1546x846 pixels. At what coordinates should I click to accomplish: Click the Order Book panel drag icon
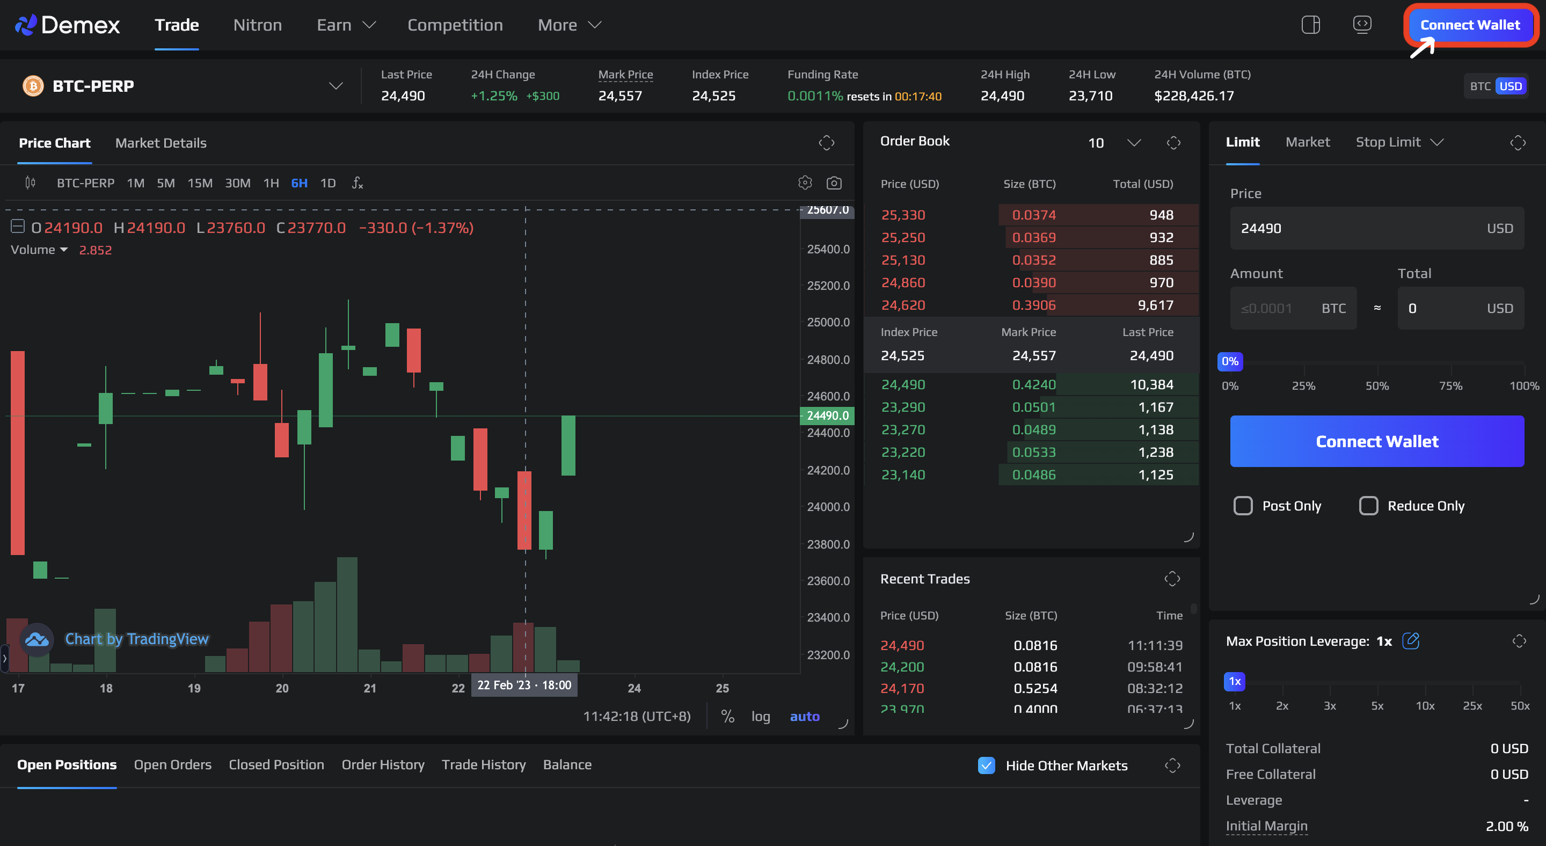[1173, 143]
